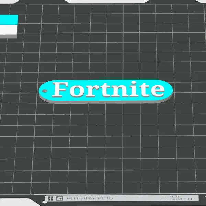Click the HOT SURFACE warning text
This screenshot has width=206, height=206.
182,198
